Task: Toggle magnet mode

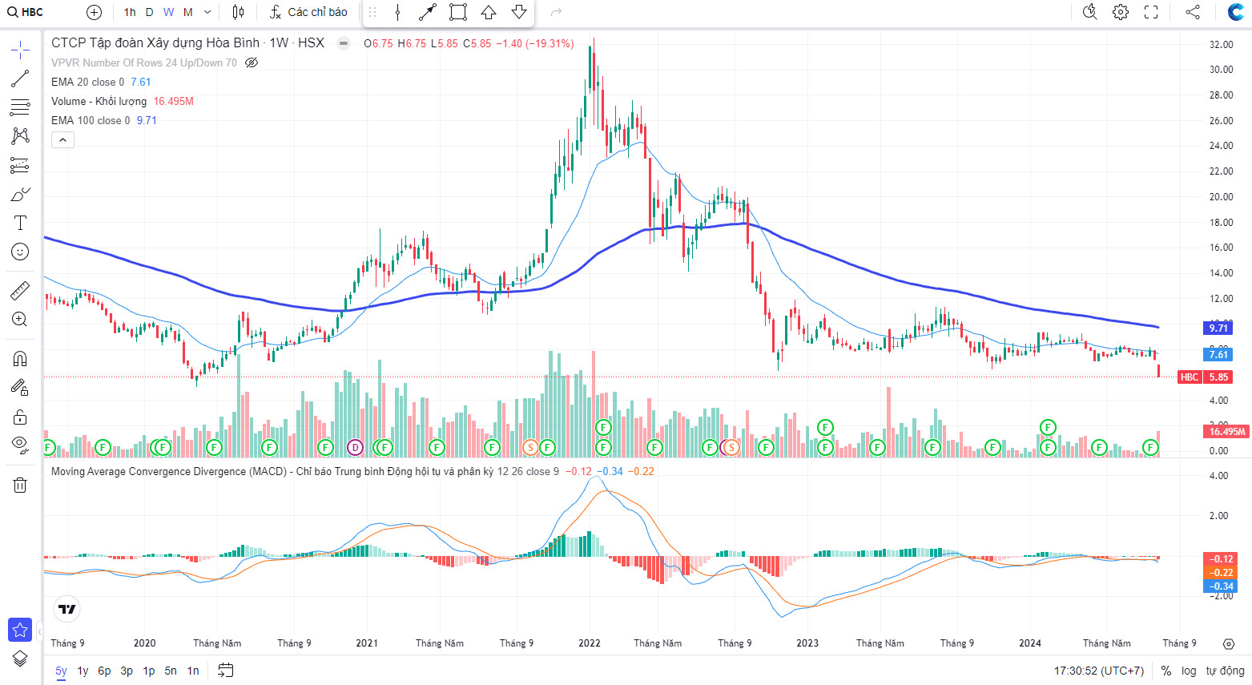Action: (x=20, y=358)
